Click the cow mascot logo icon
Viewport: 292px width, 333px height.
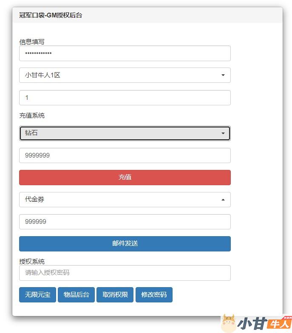coord(229,323)
